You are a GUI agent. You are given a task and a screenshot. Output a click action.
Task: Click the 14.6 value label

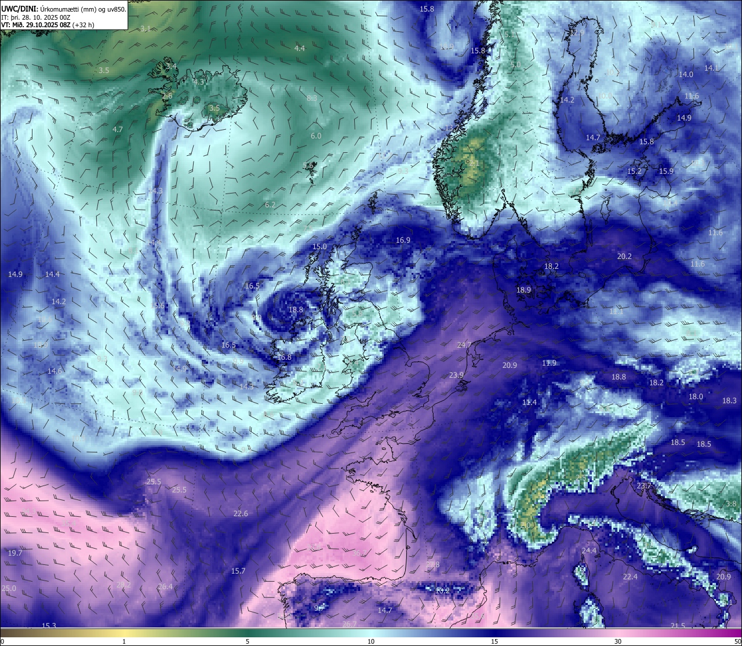pos(54,371)
